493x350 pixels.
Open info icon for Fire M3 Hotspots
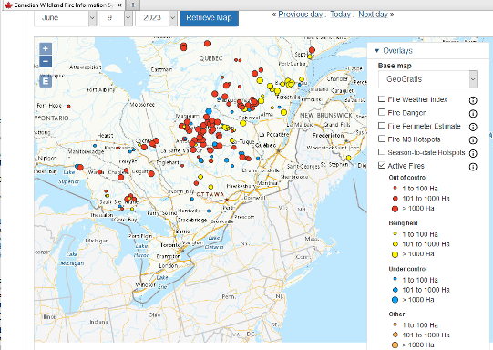coord(473,140)
